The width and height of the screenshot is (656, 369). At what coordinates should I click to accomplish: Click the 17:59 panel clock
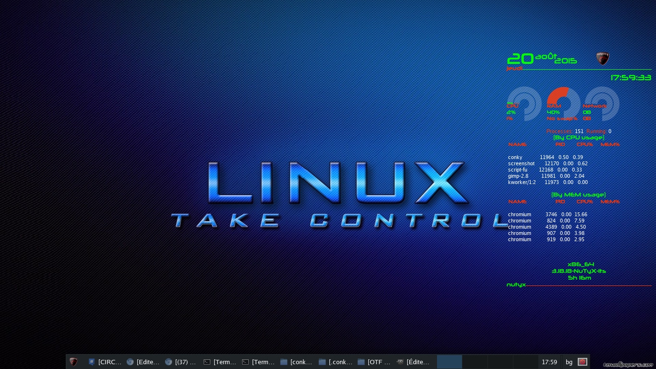(x=549, y=362)
